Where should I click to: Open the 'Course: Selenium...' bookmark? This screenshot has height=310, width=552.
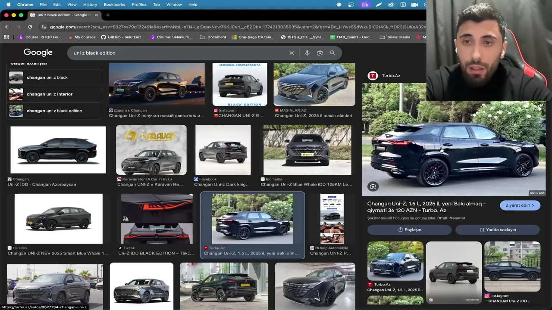[x=171, y=37]
